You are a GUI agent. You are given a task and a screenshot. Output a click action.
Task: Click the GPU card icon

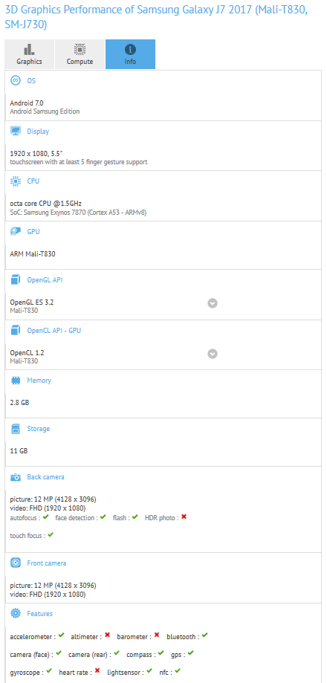coord(16,231)
